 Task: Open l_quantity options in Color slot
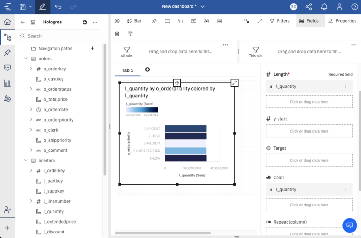pyautogui.click(x=345, y=189)
